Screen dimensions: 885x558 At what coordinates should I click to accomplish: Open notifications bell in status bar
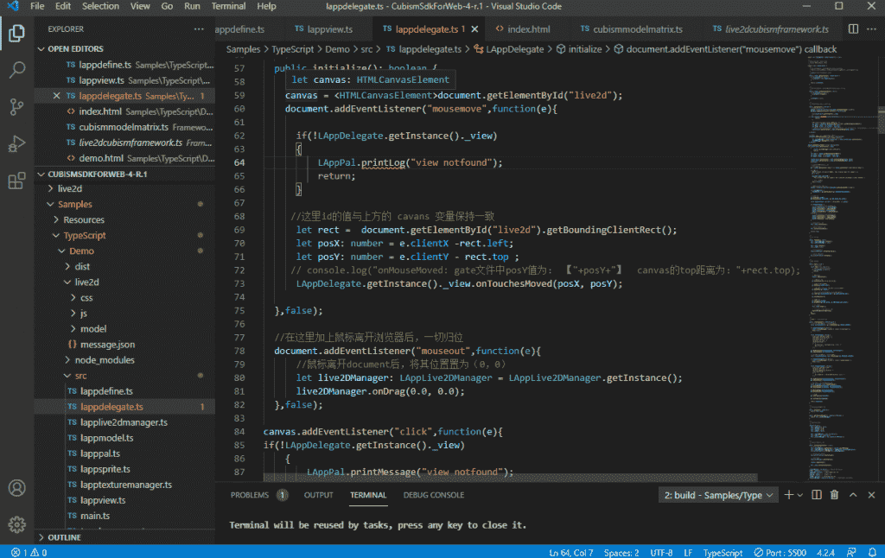872,552
